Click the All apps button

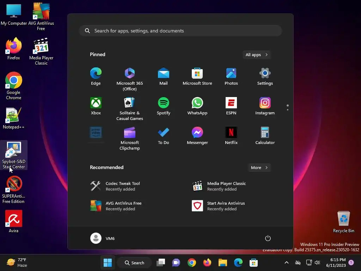(257, 55)
